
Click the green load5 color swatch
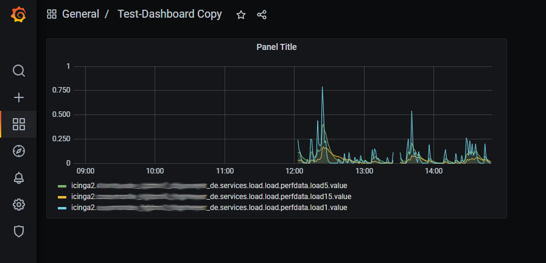(x=61, y=186)
